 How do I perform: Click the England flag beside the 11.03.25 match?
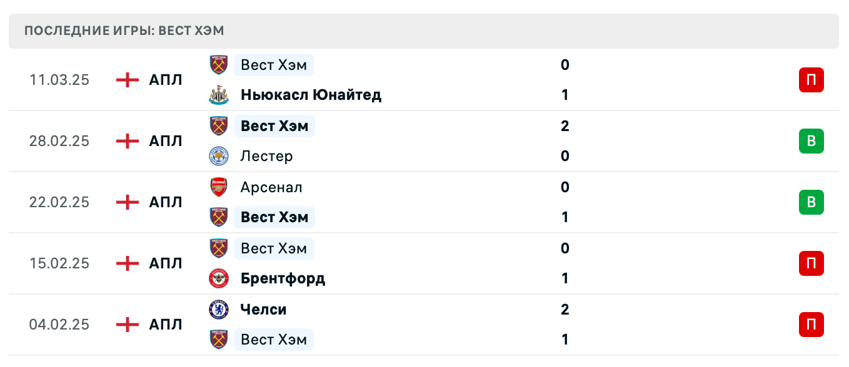126,80
